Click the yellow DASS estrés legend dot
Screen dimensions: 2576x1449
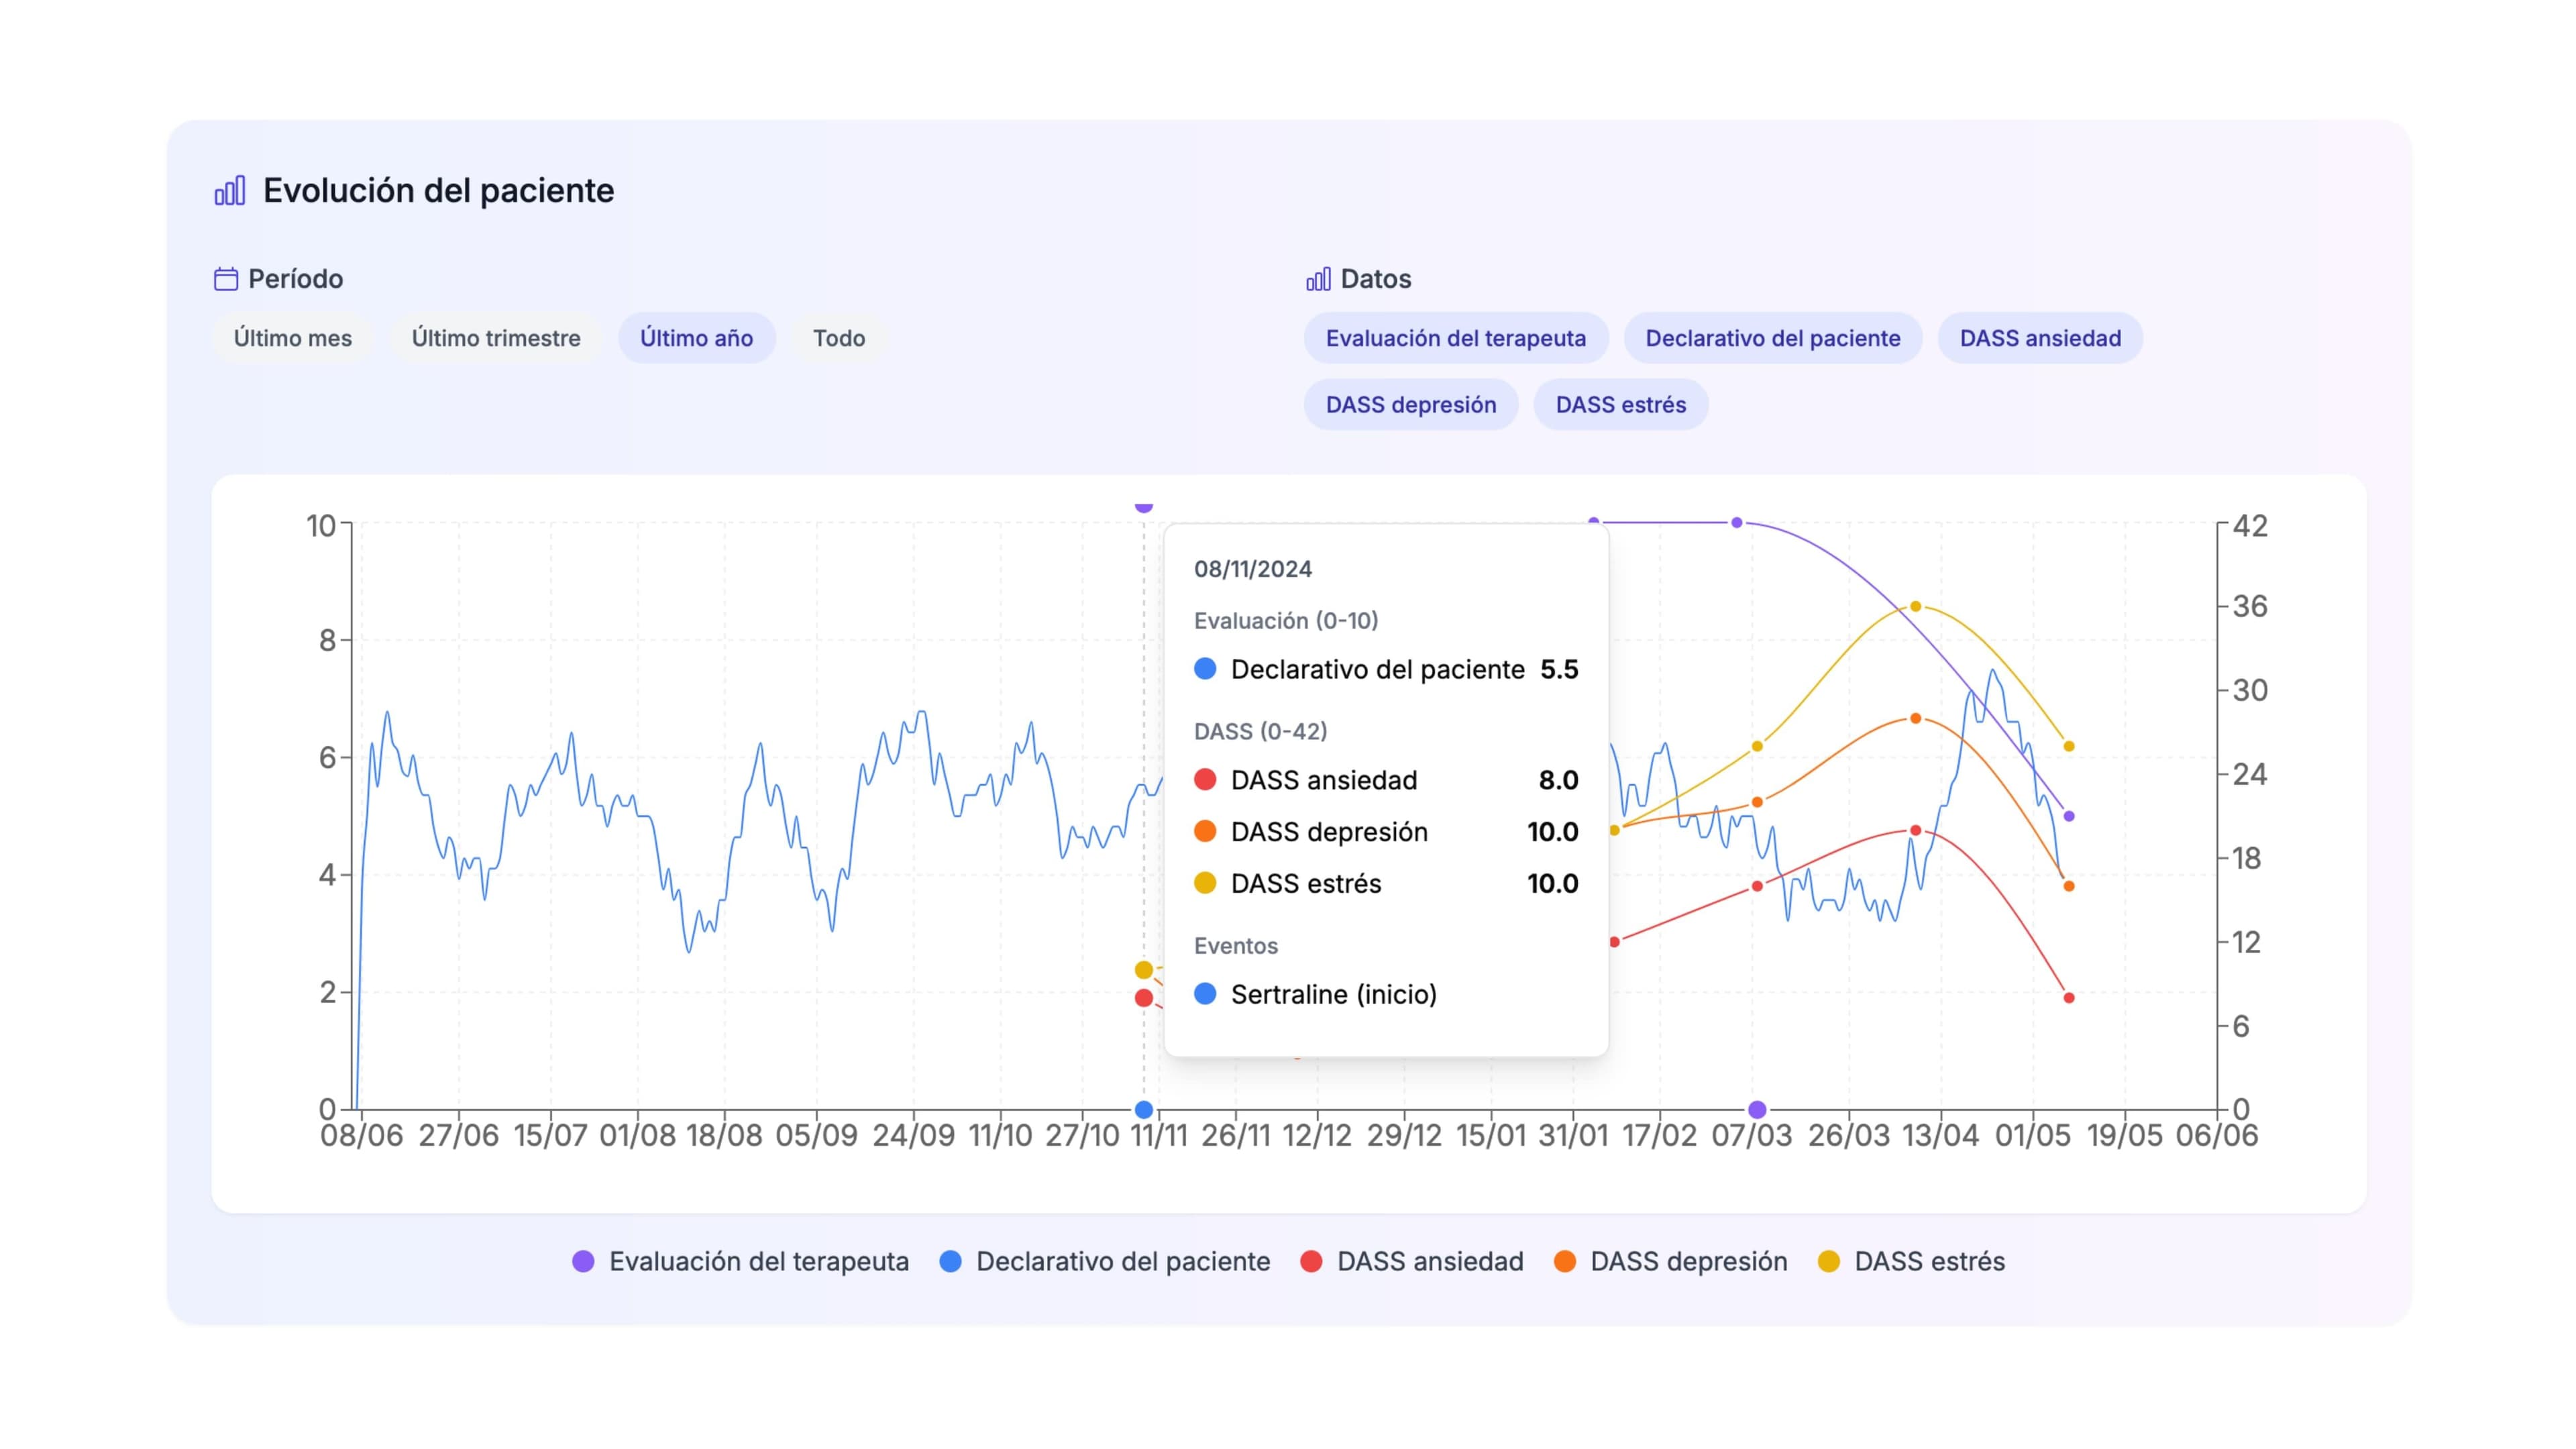[1829, 1262]
